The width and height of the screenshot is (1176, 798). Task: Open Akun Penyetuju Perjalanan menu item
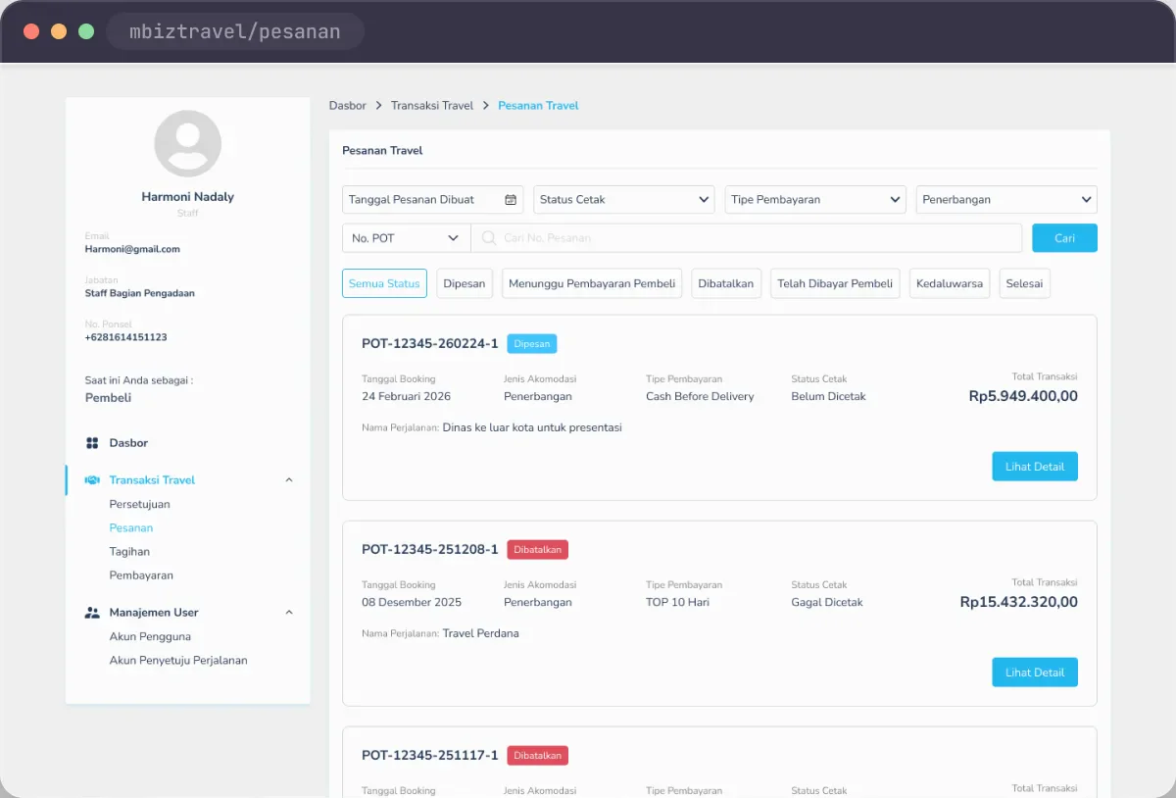coord(178,661)
